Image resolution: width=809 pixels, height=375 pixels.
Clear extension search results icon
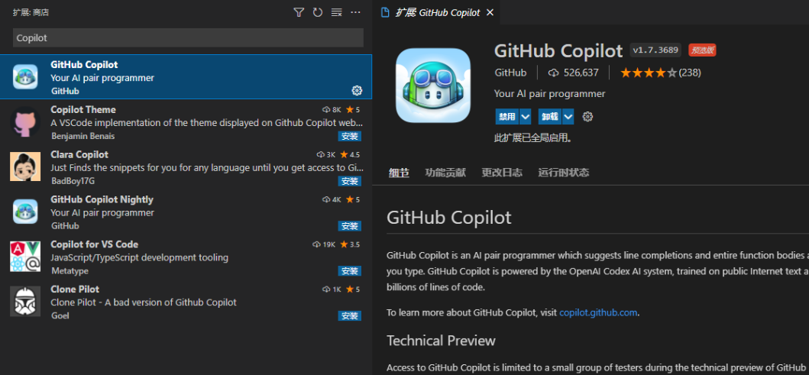337,12
